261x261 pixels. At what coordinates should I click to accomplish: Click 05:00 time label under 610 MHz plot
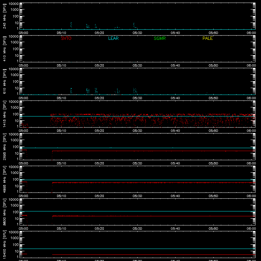(x=23, y=98)
